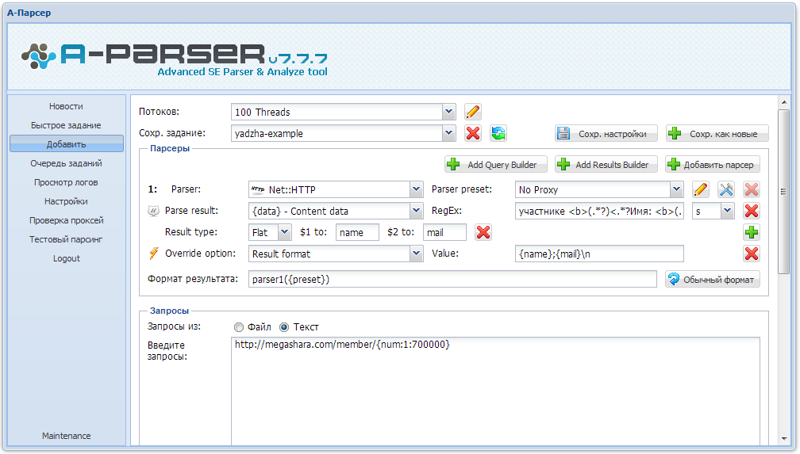The width and height of the screenshot is (800, 454).
Task: Focus Value field {name};{mail}\n
Action: coord(599,254)
